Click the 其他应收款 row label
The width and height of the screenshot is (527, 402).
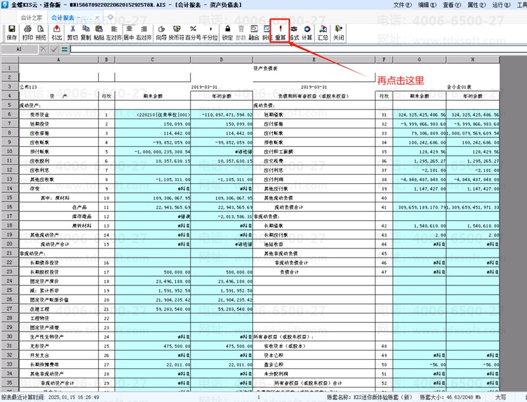pyautogui.click(x=42, y=179)
